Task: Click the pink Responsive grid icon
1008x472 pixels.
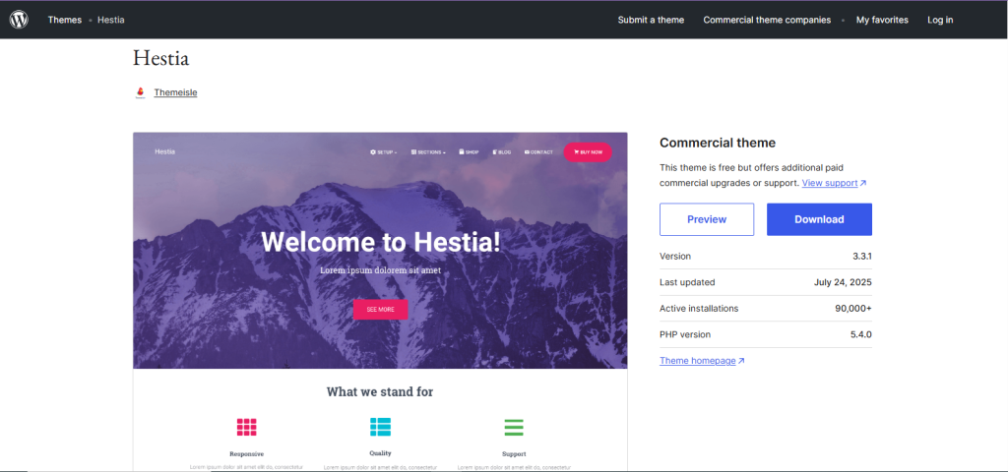Action: click(x=246, y=427)
